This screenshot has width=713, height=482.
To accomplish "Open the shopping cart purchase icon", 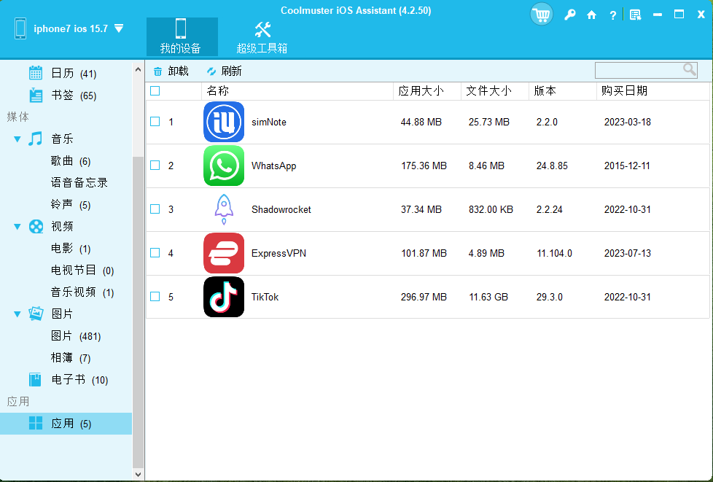I will [542, 15].
